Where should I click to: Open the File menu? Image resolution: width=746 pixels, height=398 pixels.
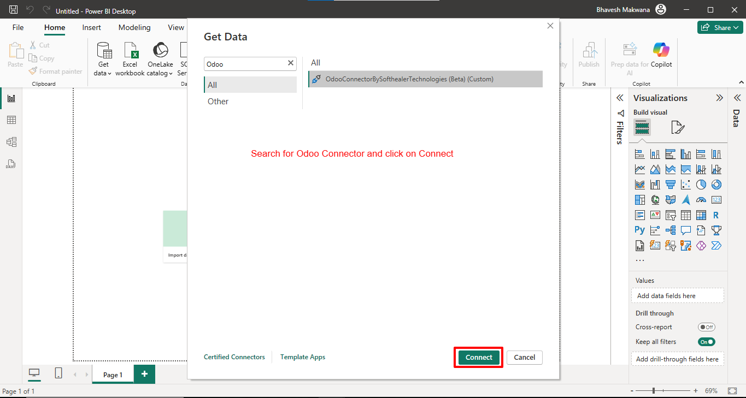pos(18,27)
